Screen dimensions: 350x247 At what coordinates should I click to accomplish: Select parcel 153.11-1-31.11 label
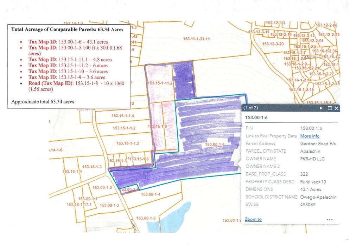point(197,39)
